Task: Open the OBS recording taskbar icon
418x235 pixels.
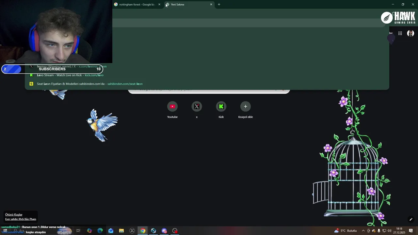Action: click(x=175, y=231)
